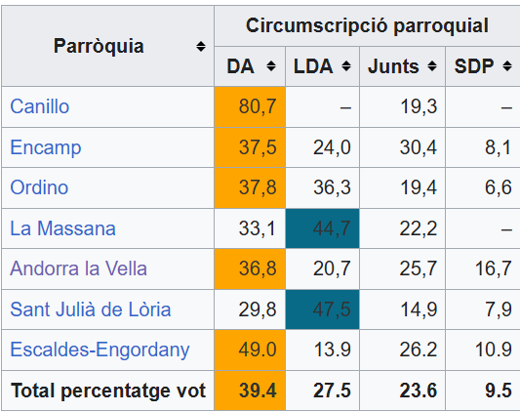Open the Canillo link
Screen dimensions: 520x412
[x=40, y=106]
